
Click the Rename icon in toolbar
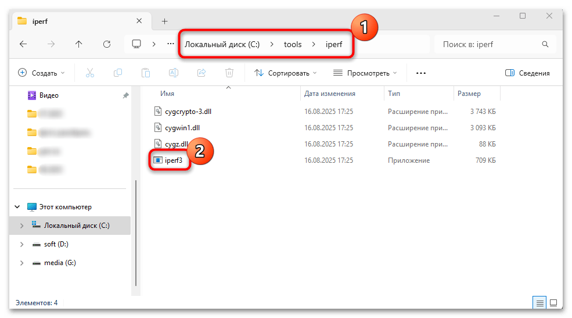click(174, 73)
